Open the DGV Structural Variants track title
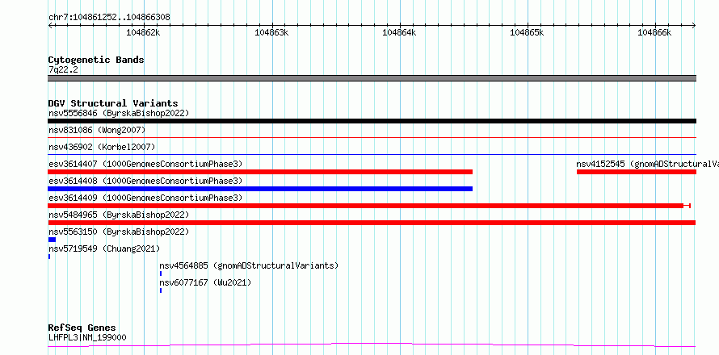719x355 pixels. coord(113,103)
